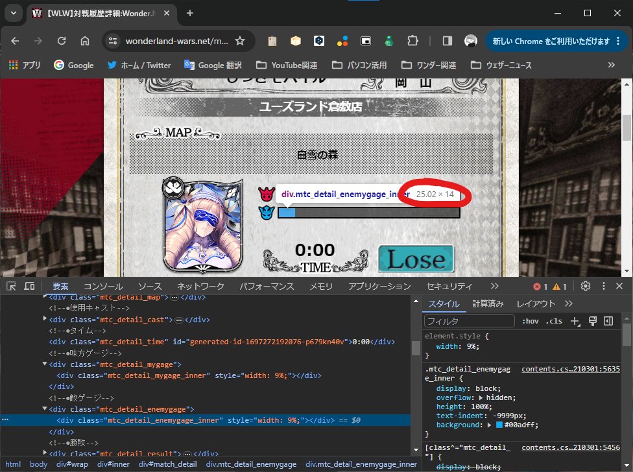Open the tab search dropdown
The width and height of the screenshot is (633, 472).
click(x=14, y=13)
